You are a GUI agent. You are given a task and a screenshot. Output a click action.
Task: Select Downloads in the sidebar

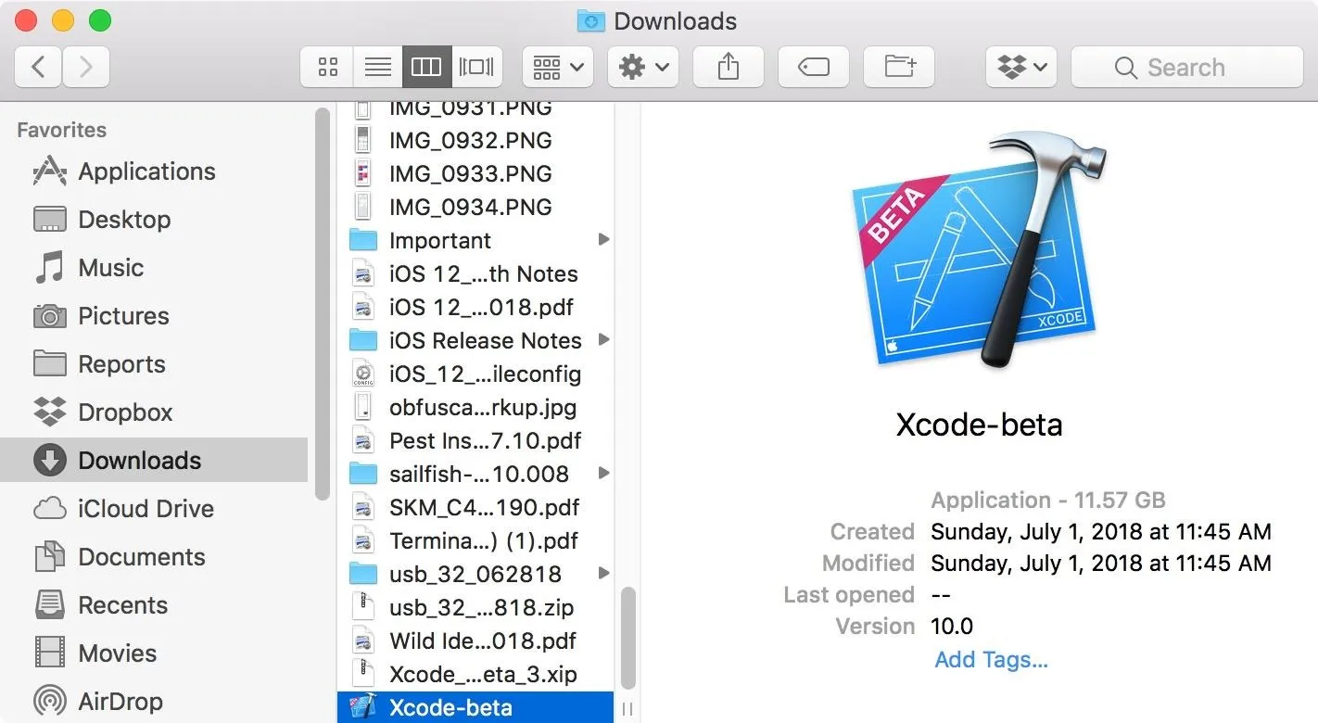tap(154, 461)
